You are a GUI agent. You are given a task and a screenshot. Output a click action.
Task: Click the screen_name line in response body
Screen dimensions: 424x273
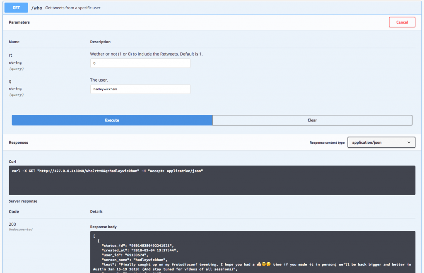135,260
